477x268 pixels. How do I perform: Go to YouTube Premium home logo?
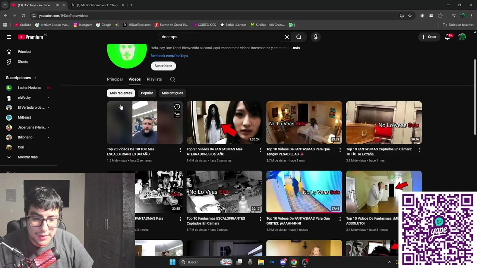point(31,37)
